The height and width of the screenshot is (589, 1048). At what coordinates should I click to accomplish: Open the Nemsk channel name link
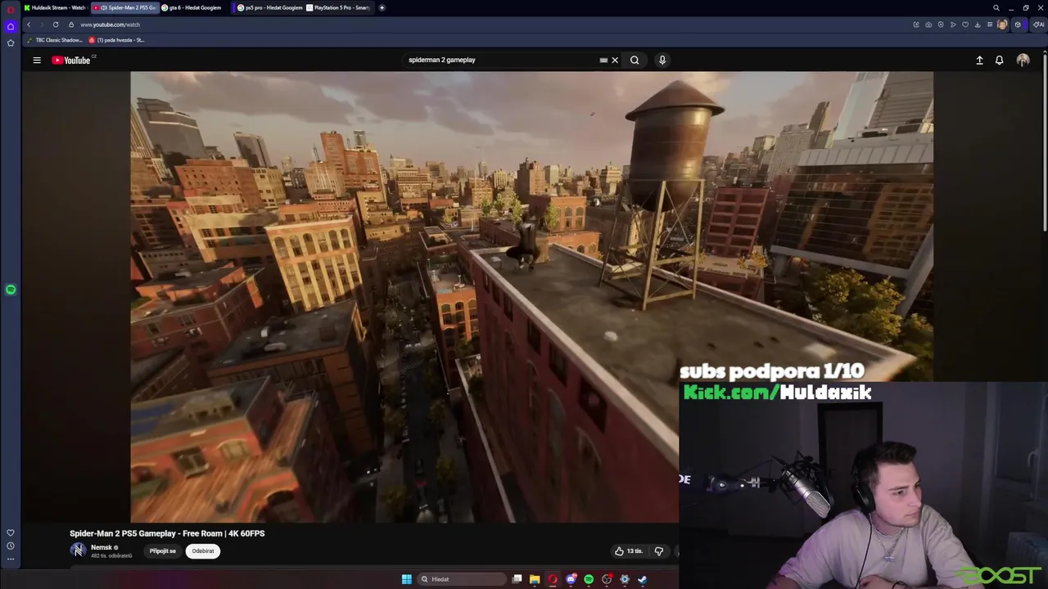coord(102,547)
